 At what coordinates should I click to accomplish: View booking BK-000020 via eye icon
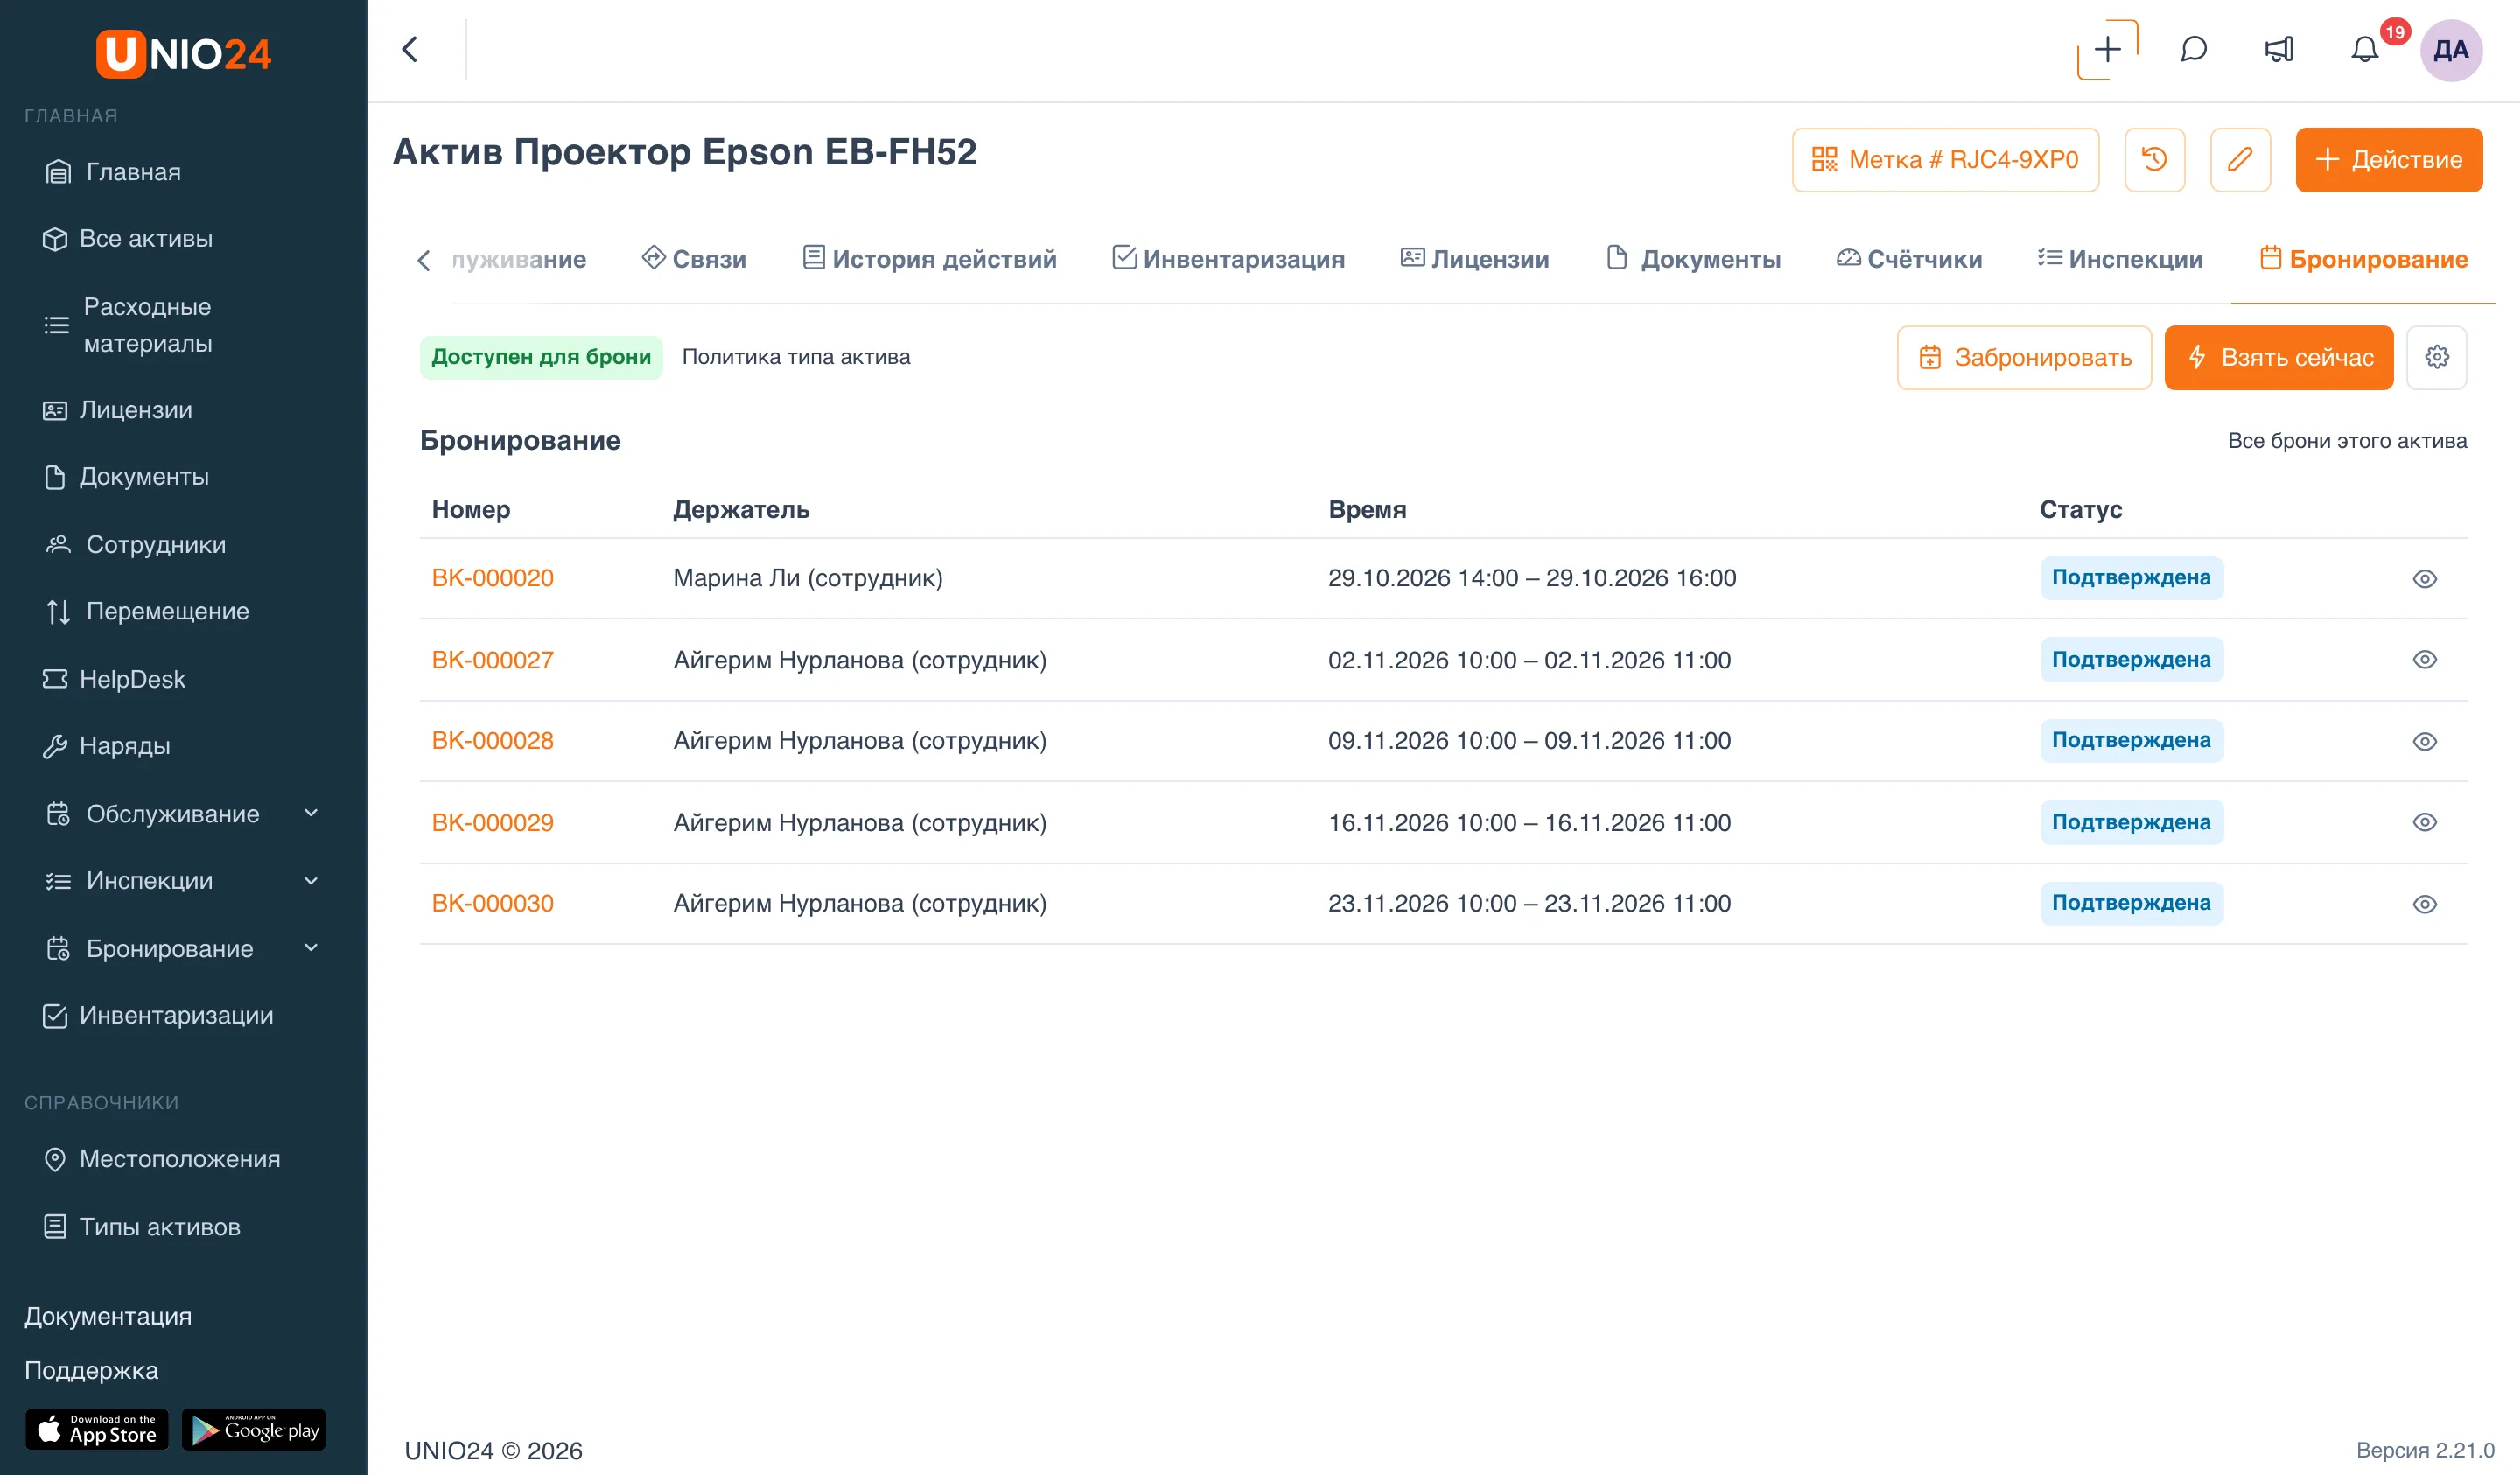2424,579
